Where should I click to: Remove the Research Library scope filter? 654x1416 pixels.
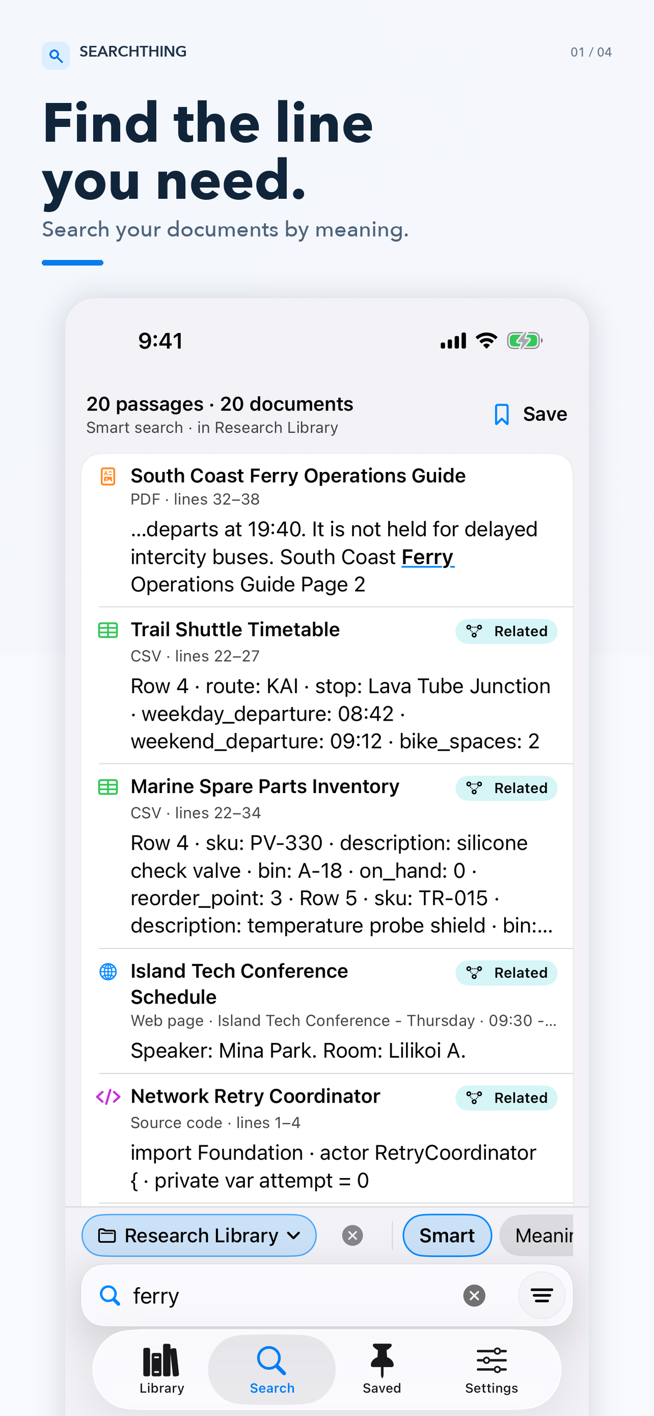pyautogui.click(x=352, y=1235)
